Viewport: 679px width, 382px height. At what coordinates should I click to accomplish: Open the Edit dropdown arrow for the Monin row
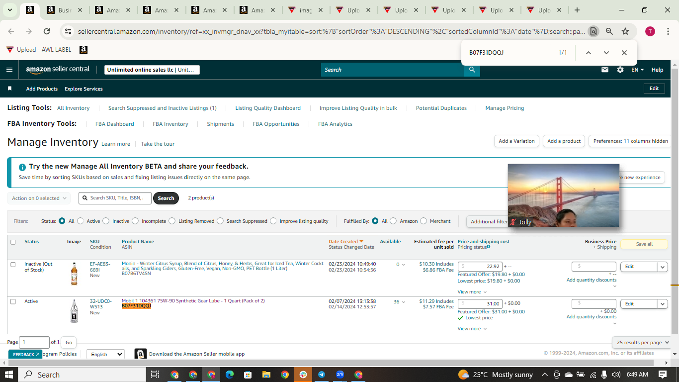pos(663,267)
